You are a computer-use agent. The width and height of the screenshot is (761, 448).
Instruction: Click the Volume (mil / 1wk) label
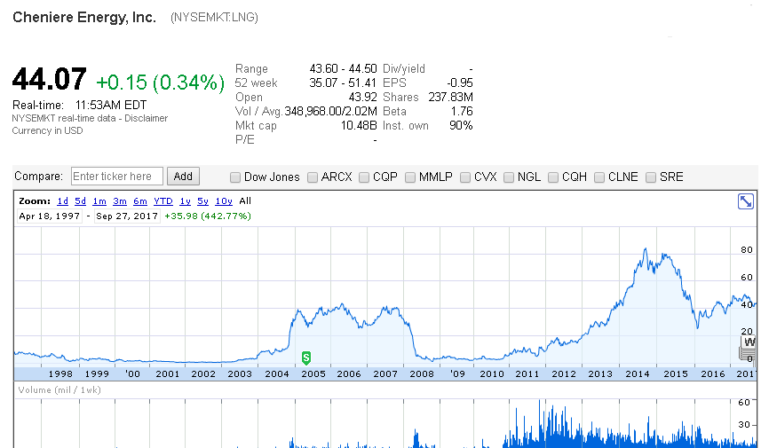(59, 389)
